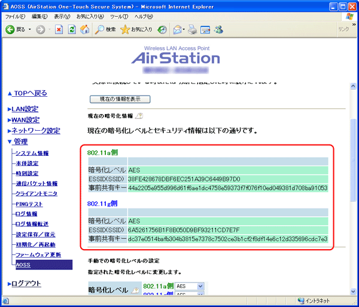Click help icon beside 暗号化レベル setting label
The height and width of the screenshot is (307, 359).
[135, 290]
